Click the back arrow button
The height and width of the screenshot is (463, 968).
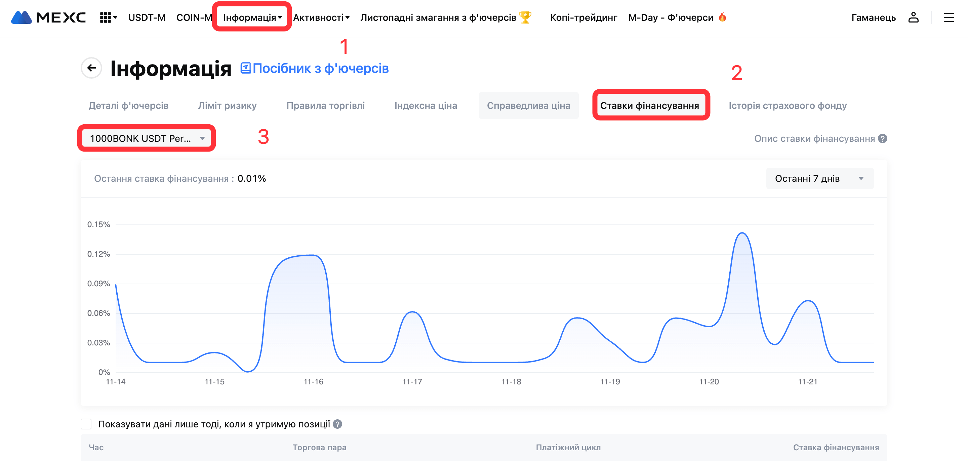coord(91,68)
